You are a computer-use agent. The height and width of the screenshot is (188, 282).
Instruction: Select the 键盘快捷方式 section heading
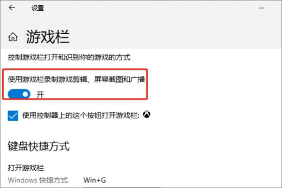tap(39, 146)
